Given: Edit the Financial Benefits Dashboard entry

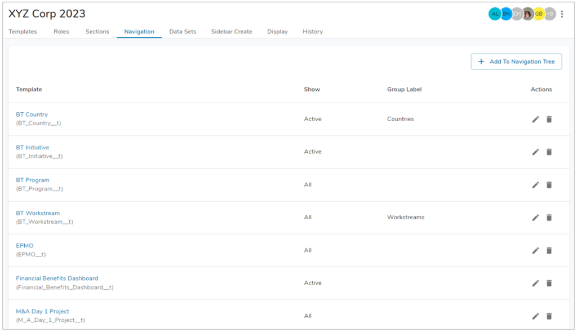Looking at the screenshot, I should coord(535,282).
